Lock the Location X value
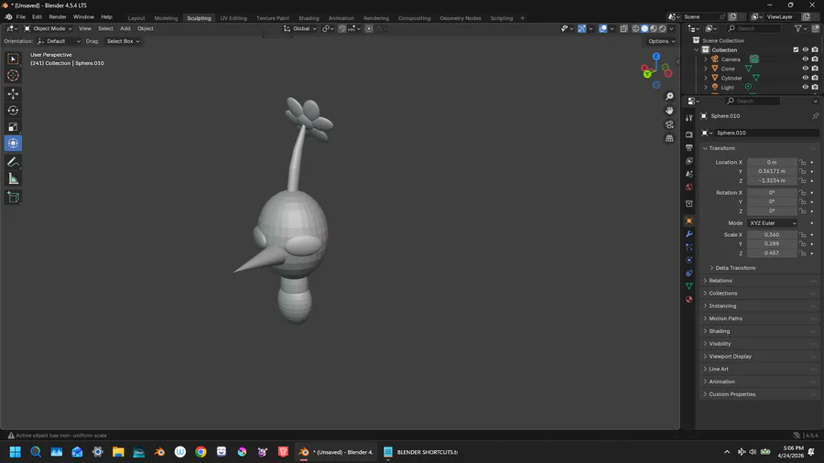The width and height of the screenshot is (824, 463). (x=802, y=162)
